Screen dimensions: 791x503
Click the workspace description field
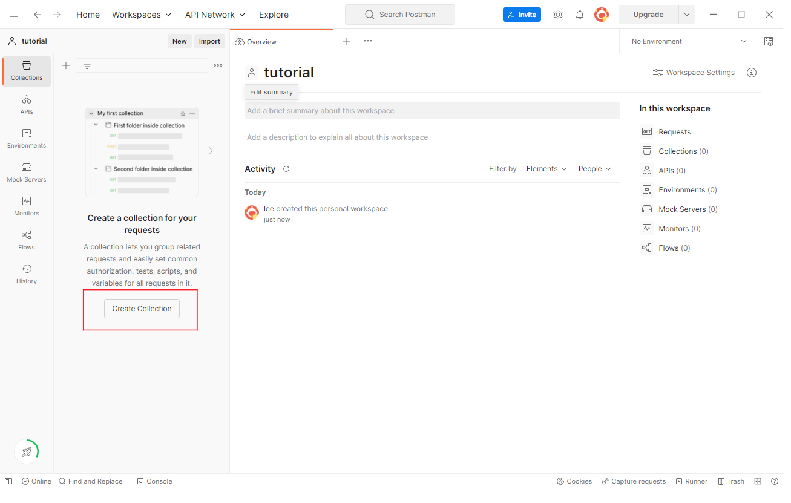(432, 137)
